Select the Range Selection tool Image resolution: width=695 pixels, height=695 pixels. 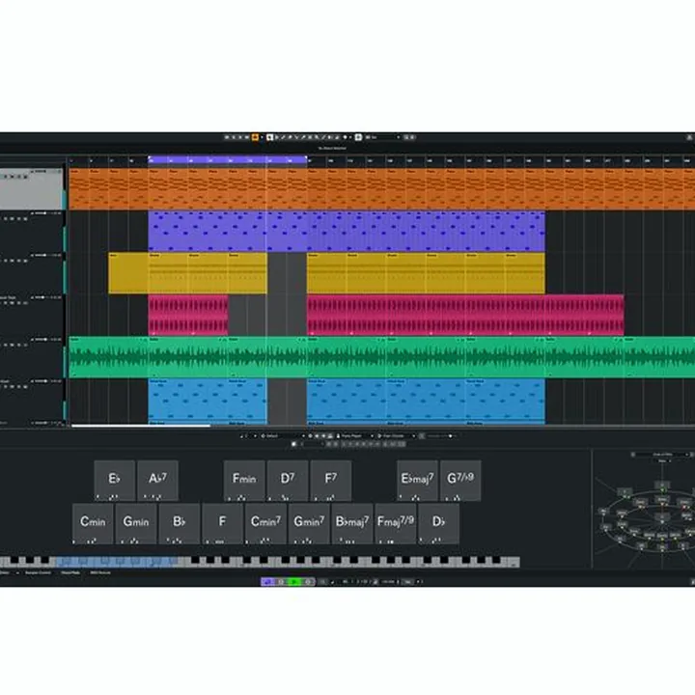coord(277,137)
